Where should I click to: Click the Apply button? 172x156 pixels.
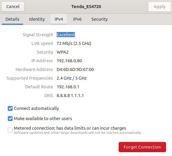159,7
